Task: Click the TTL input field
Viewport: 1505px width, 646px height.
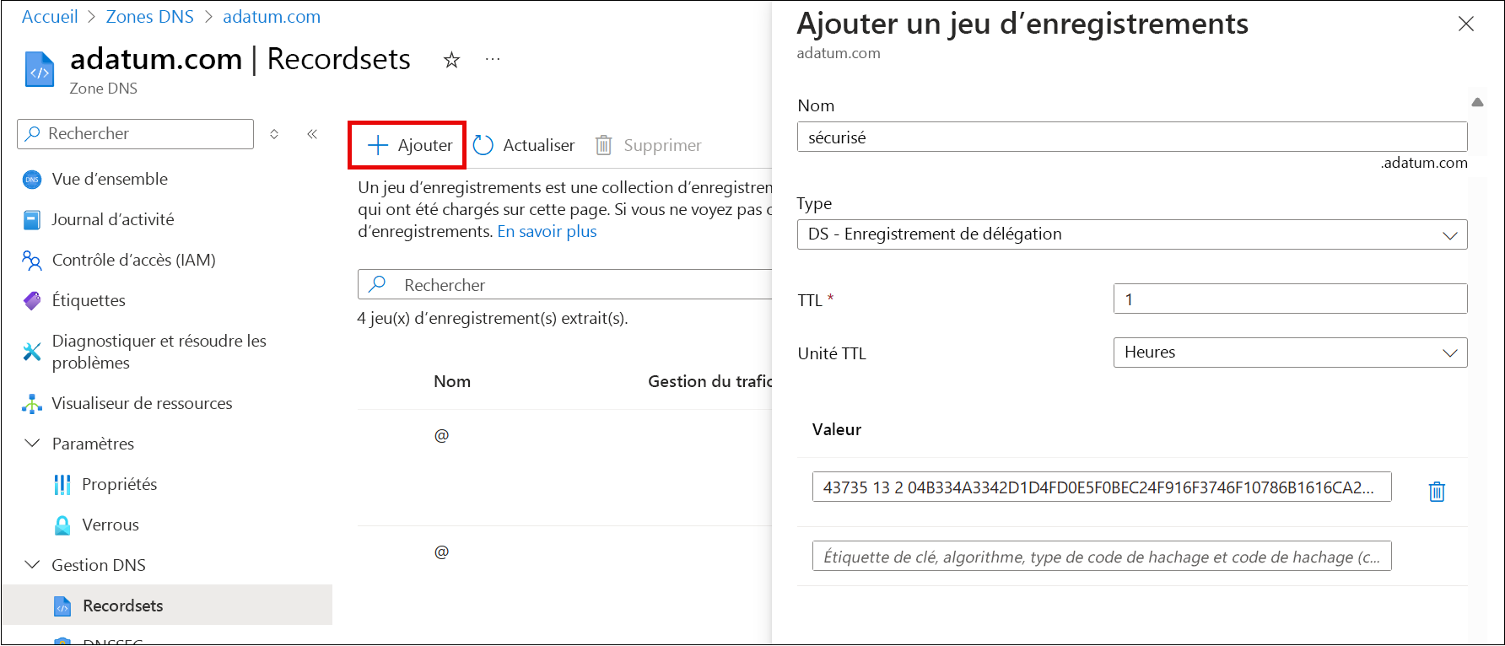Action: [x=1291, y=299]
